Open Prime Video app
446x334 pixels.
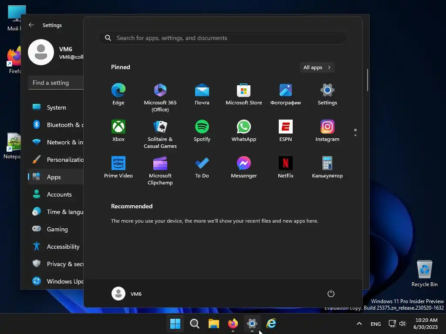118,167
